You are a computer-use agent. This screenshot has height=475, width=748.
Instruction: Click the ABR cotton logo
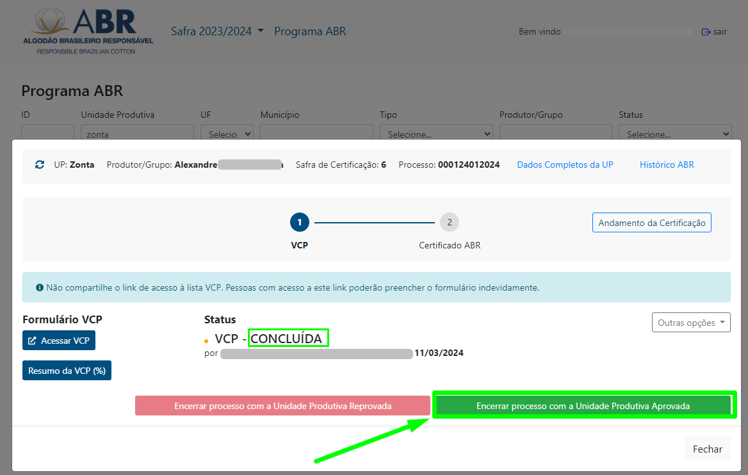pyautogui.click(x=88, y=31)
